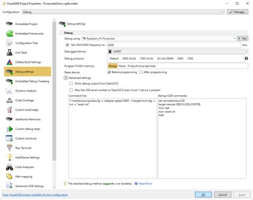Image resolution: width=253 pixels, height=200 pixels.
Task: Open the Debugged device i.MXRT dropdown
Action: coord(178,51)
